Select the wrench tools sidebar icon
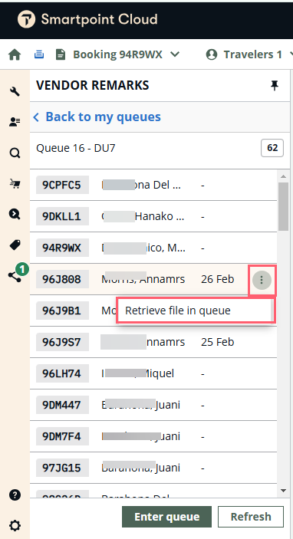The image size is (293, 539). (15, 91)
